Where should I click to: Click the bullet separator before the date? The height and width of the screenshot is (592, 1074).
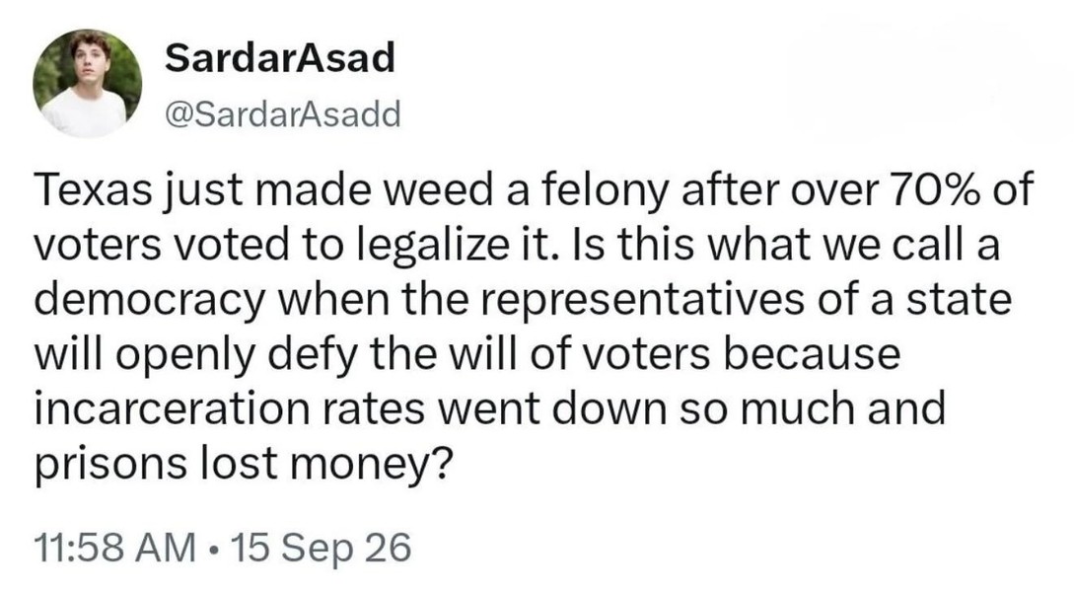[x=215, y=550]
